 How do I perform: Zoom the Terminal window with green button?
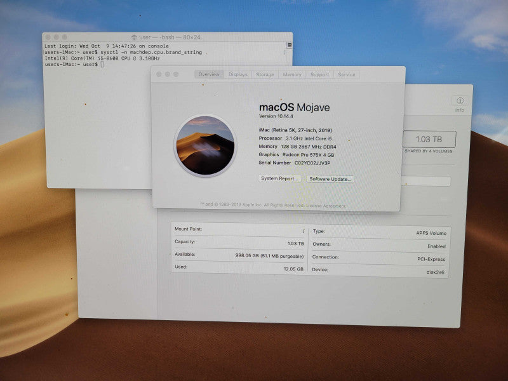65,37
